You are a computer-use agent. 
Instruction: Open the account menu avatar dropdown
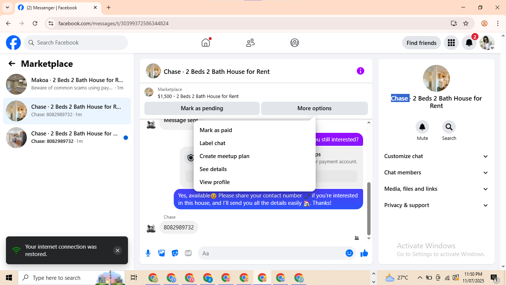pyautogui.click(x=487, y=43)
